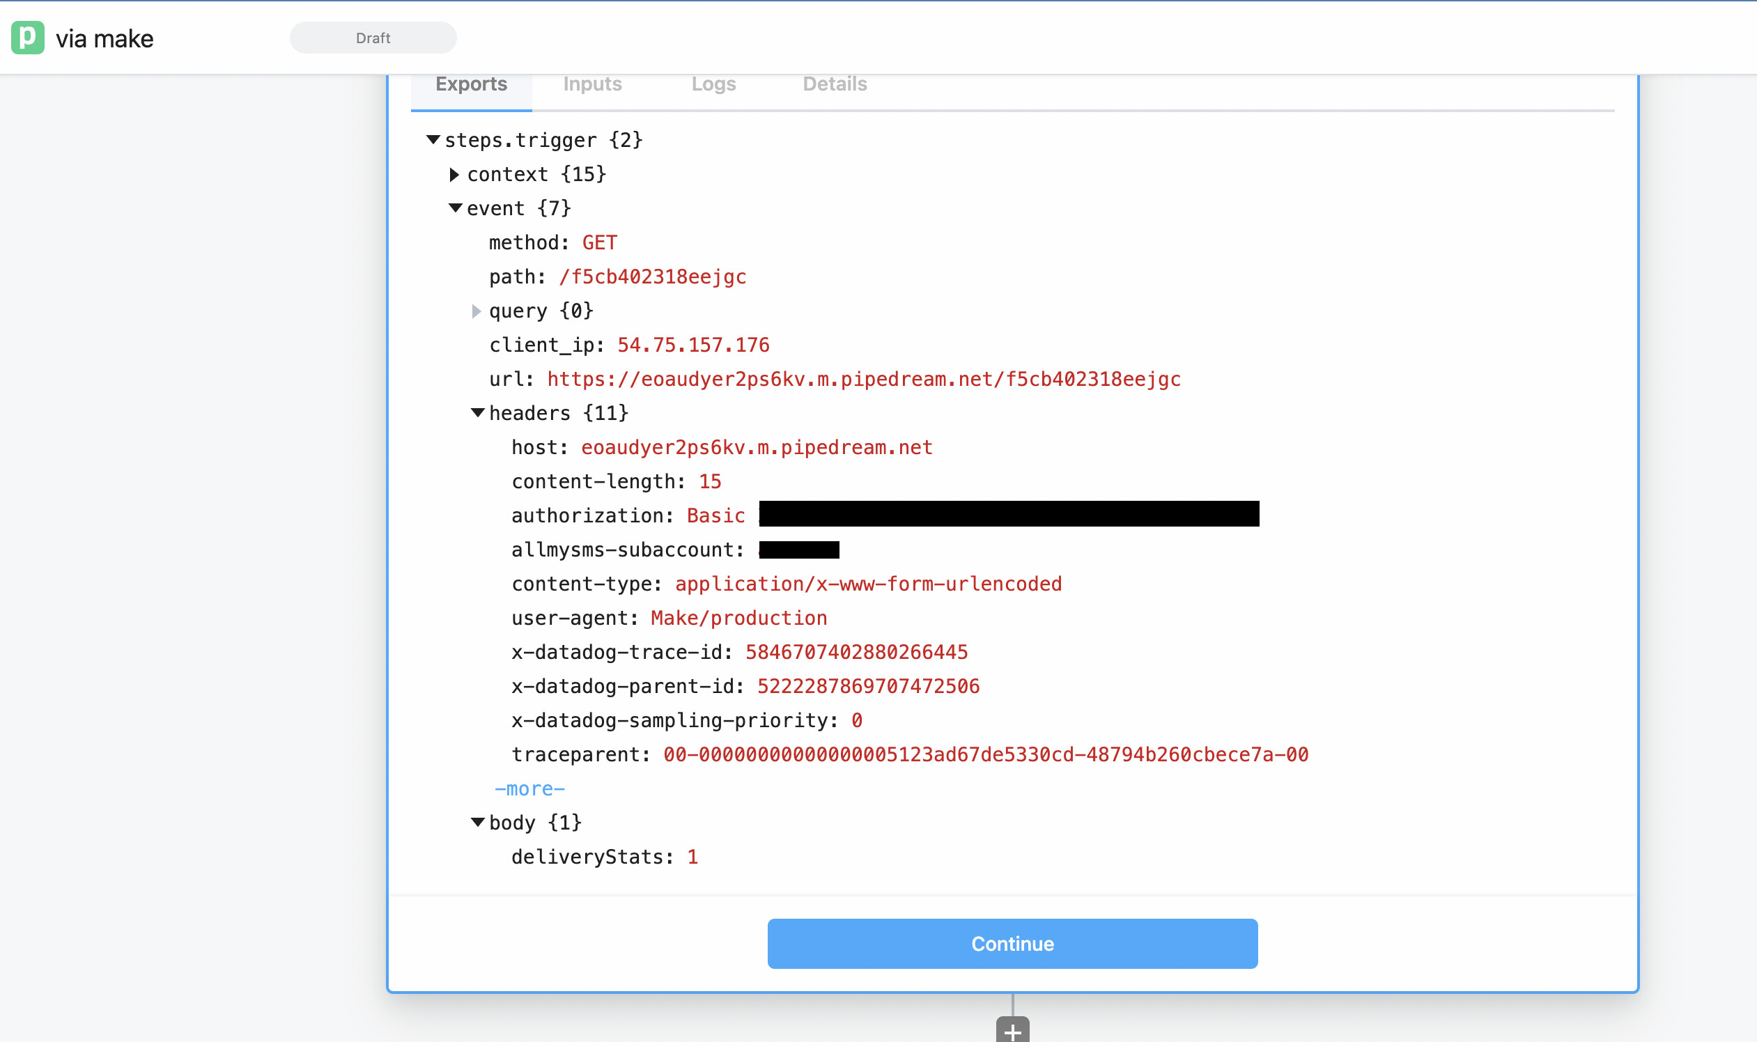The height and width of the screenshot is (1042, 1757).
Task: Expand the query {0} node
Action: (477, 311)
